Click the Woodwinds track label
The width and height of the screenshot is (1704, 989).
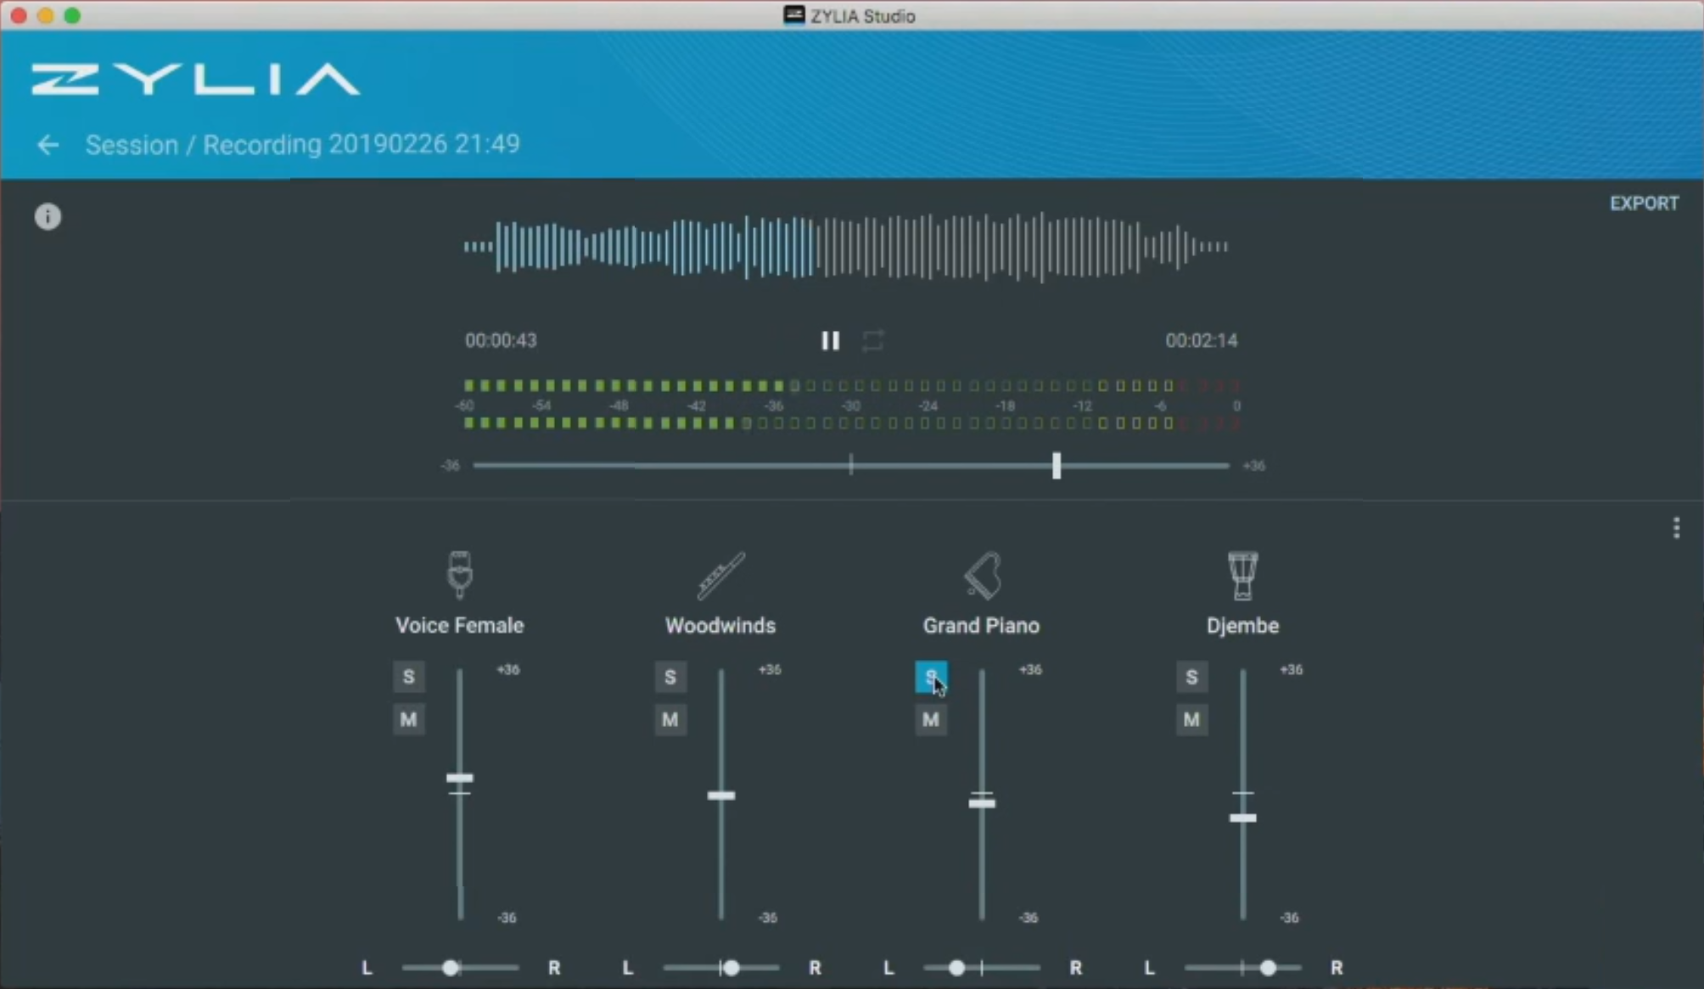[720, 626]
